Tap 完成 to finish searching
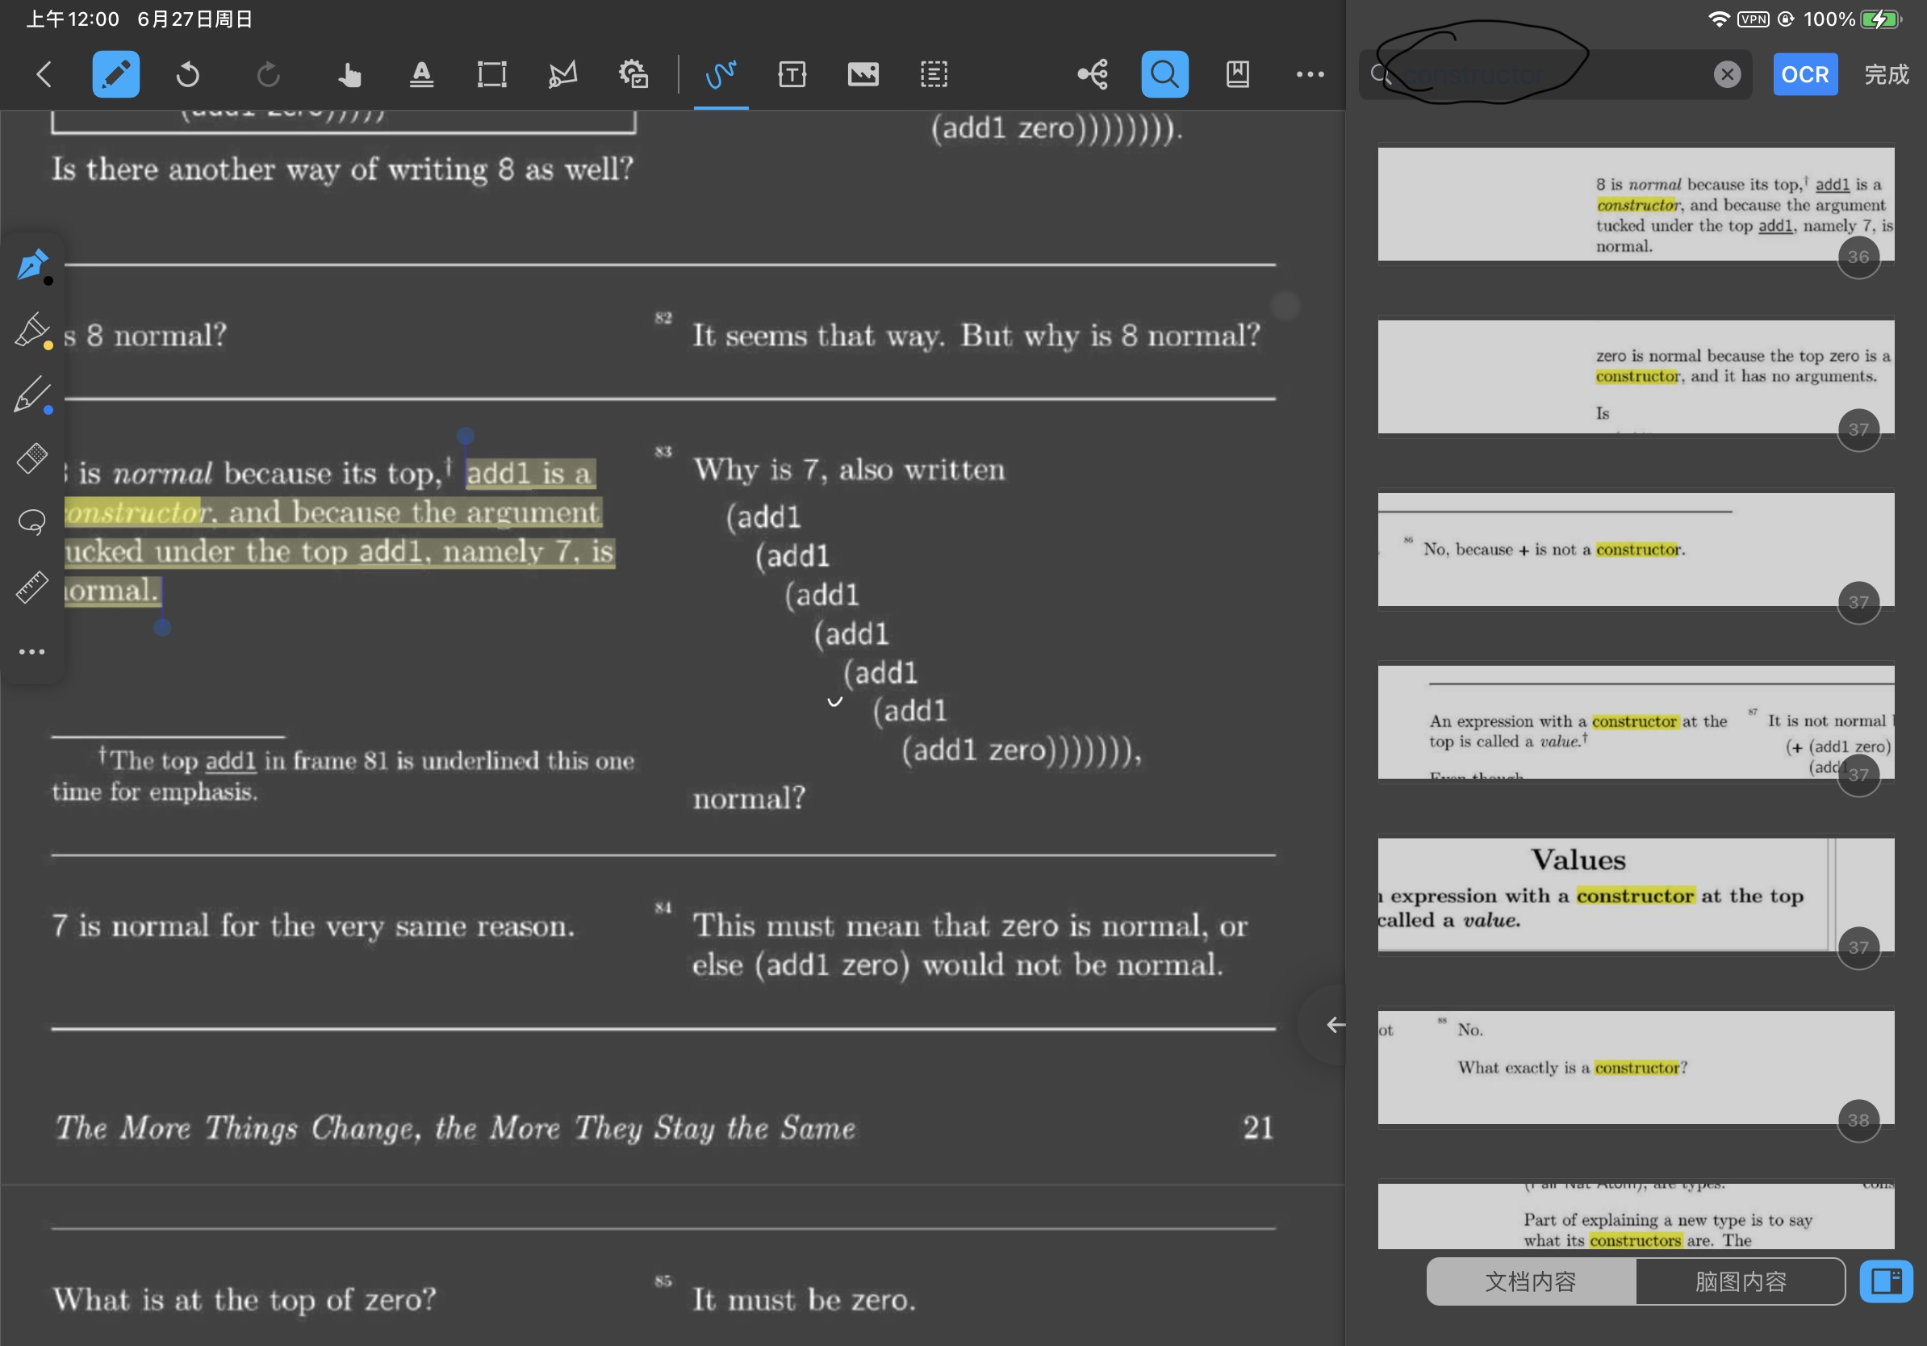This screenshot has width=1927, height=1346. [x=1886, y=74]
